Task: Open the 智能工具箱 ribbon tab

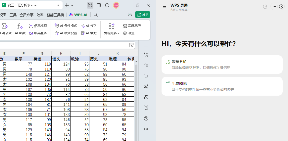Action: [55, 15]
